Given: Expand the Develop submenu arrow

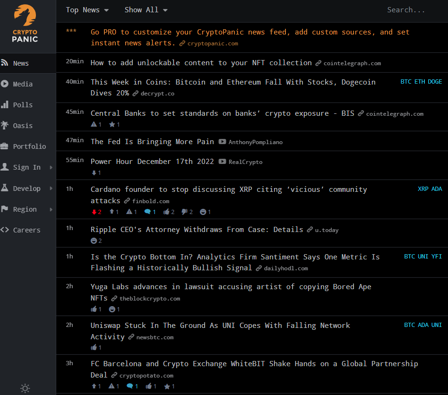Looking at the screenshot, I should pos(51,188).
